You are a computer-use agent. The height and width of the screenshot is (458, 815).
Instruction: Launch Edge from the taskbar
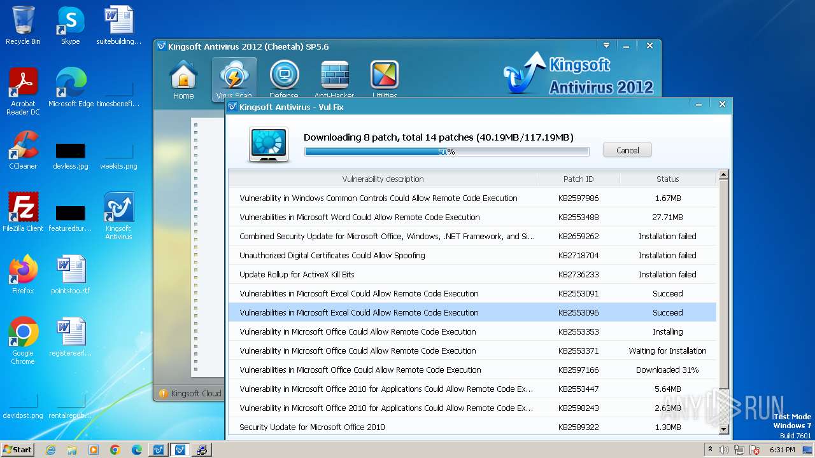tap(137, 450)
